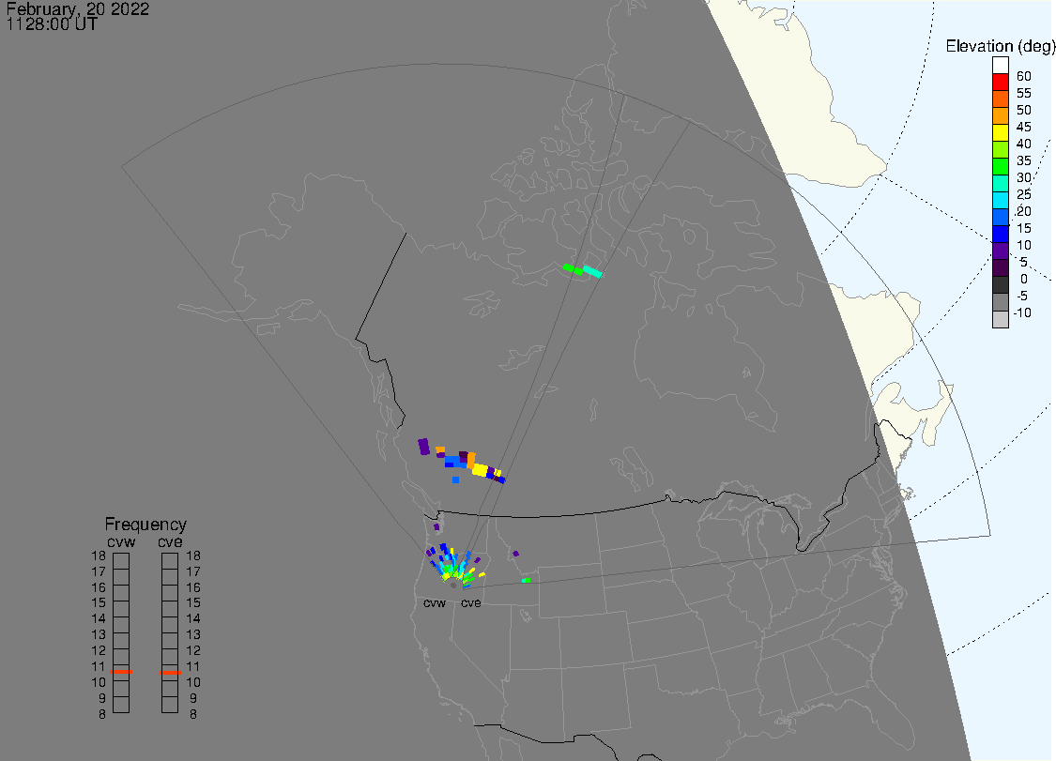
Task: Click 'cve' header above the frequency bar
Action: (170, 542)
